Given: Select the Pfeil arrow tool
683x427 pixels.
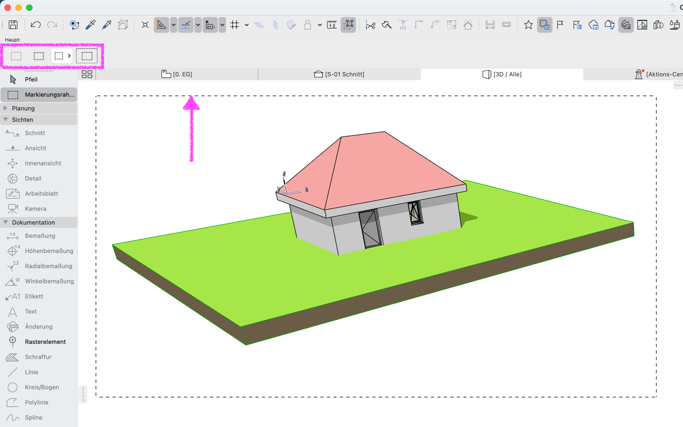Looking at the screenshot, I should tap(39, 79).
